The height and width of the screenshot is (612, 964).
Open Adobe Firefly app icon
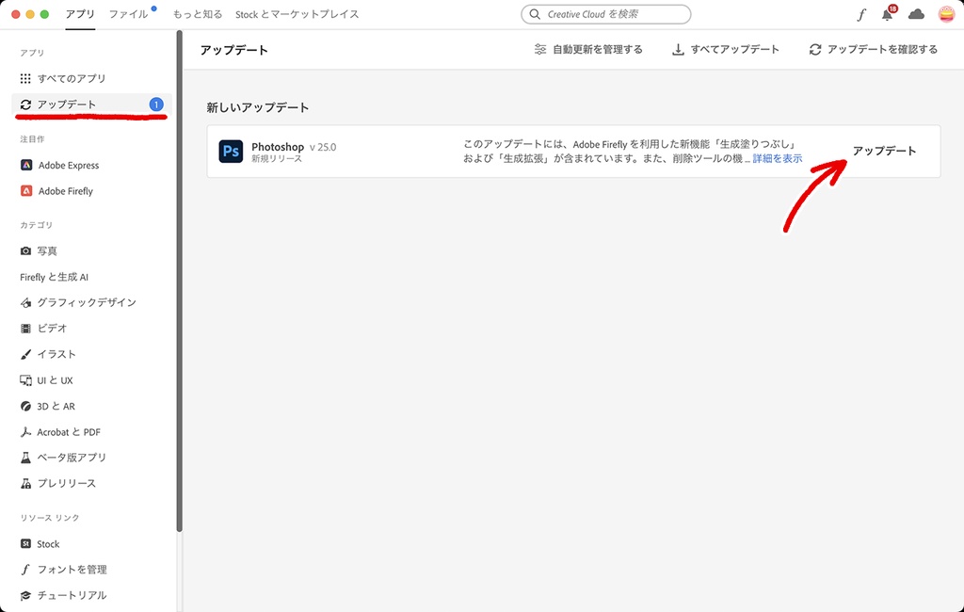pyautogui.click(x=25, y=191)
